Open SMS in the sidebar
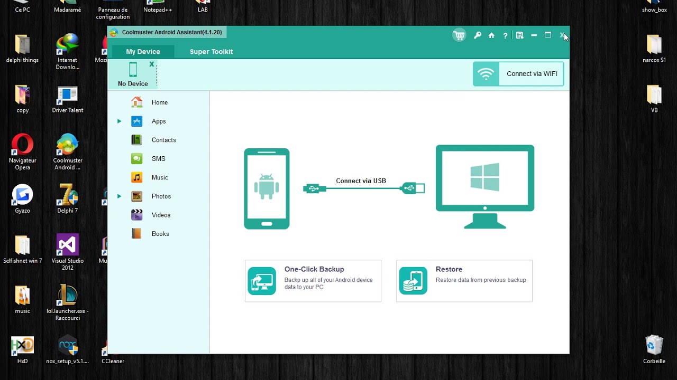This screenshot has width=677, height=380. (159, 159)
